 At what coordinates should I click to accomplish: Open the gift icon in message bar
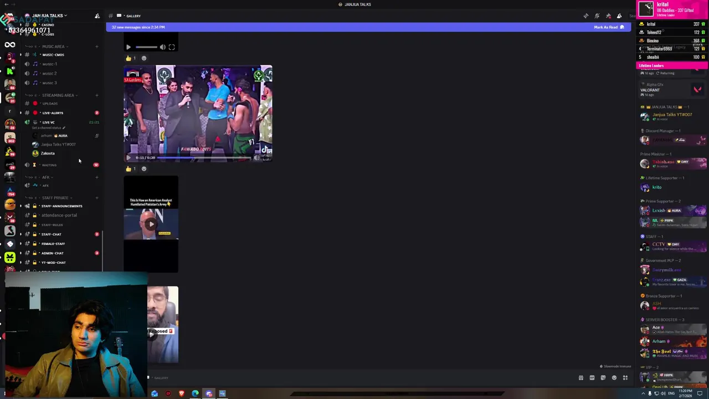click(581, 378)
